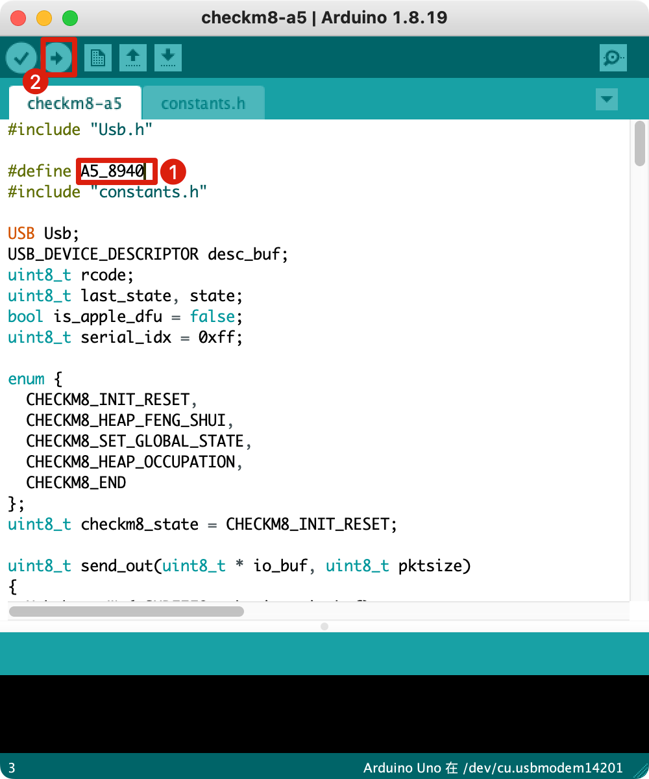Click the line number 3 in status bar
This screenshot has height=779, width=649.
point(12,769)
